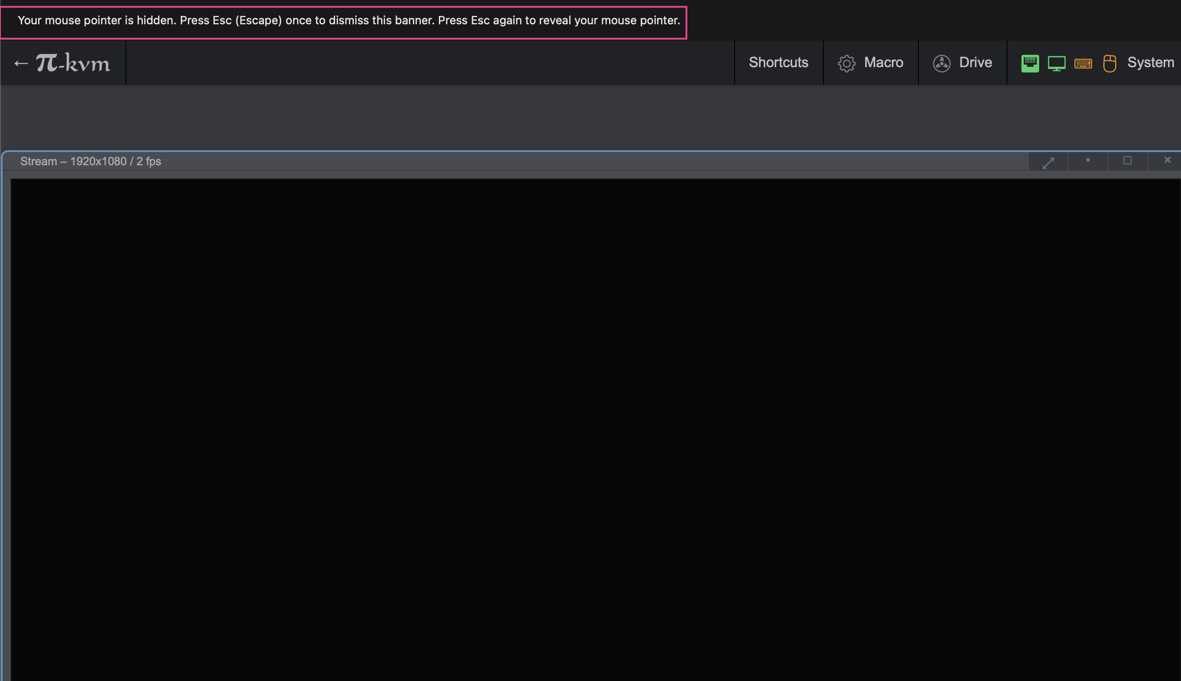1181x681 pixels.
Task: Expand the Drive menu by its label
Action: point(975,63)
